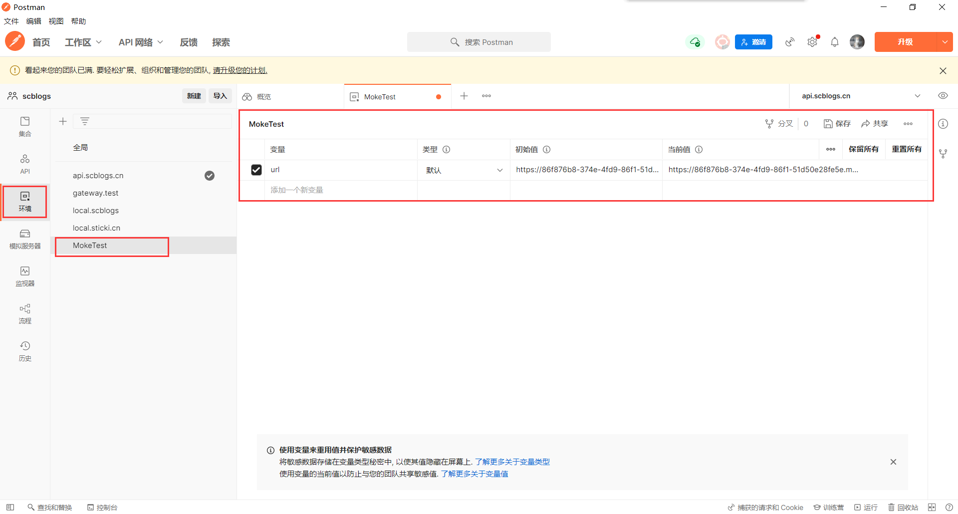Click the team avatar icon beside invite
The height and width of the screenshot is (514, 958).
point(722,42)
